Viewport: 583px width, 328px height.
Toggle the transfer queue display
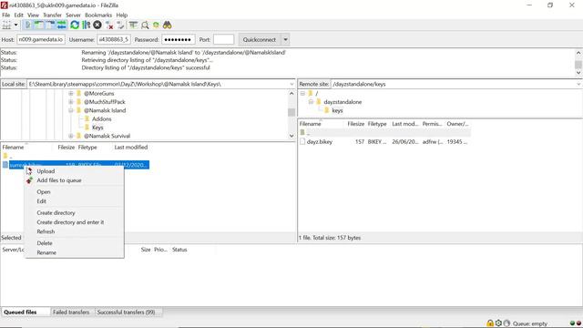(x=62, y=25)
